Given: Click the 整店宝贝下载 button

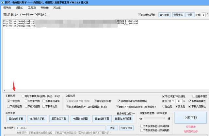Looking at the screenshot, I should pyautogui.click(x=16, y=118).
